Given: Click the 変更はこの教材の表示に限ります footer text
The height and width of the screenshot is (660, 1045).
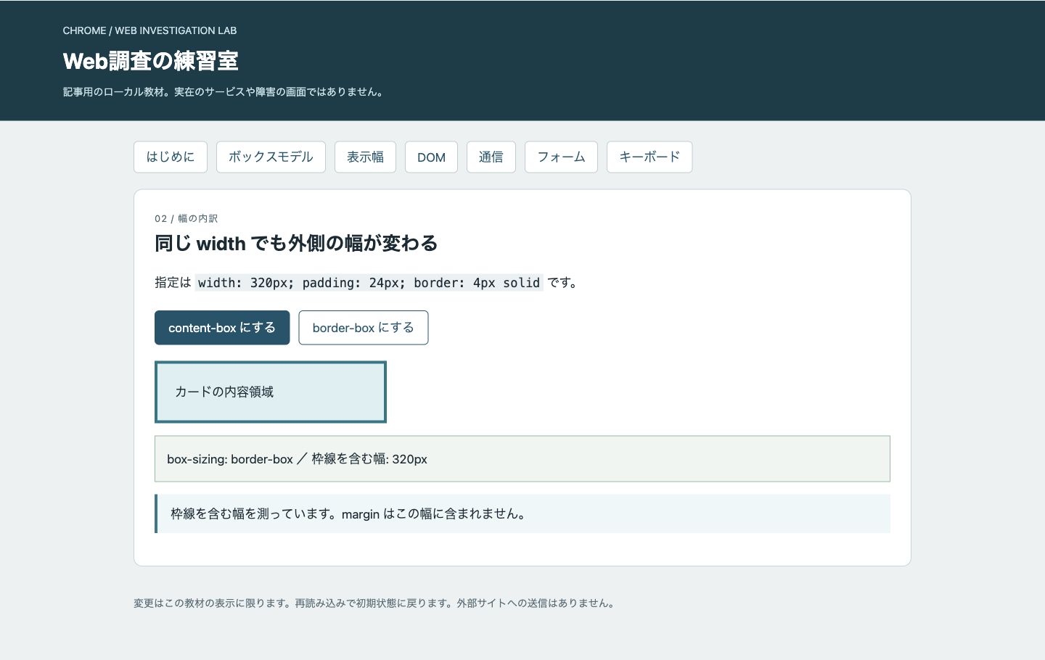Looking at the screenshot, I should click(x=375, y=603).
